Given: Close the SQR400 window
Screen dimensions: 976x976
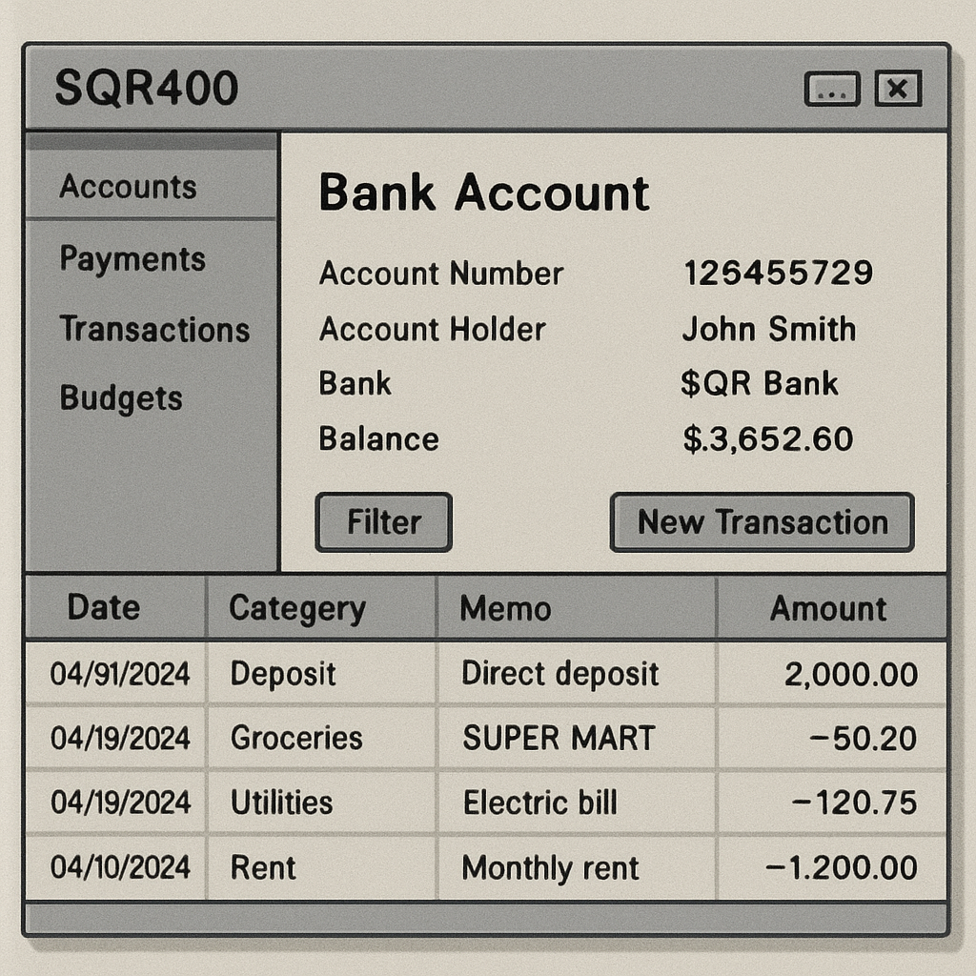Looking at the screenshot, I should (897, 90).
